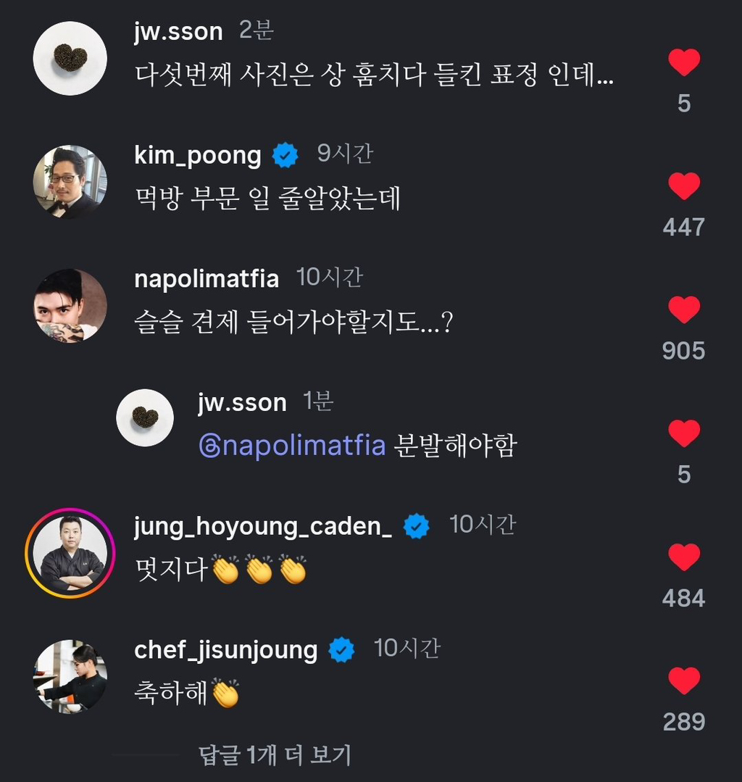Open chef_jisunjoung's profile photo
742x782 pixels.
tap(70, 676)
